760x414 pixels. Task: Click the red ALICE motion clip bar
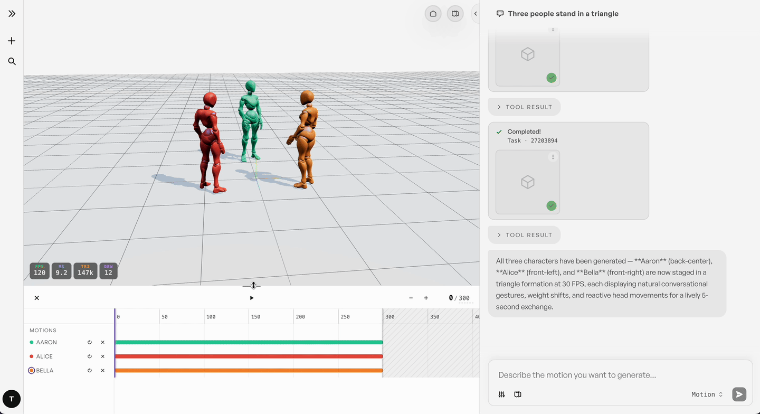[249, 356]
